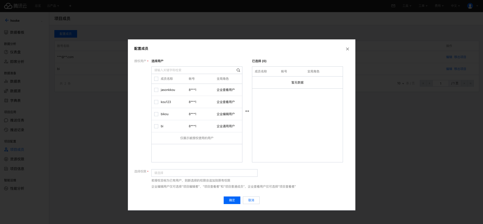
Task: Click the 即席分析 sidebar icon
Action: [x=6, y=62]
